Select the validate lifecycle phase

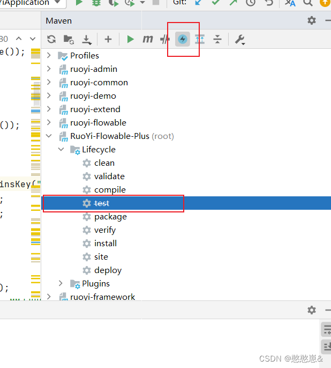point(109,176)
